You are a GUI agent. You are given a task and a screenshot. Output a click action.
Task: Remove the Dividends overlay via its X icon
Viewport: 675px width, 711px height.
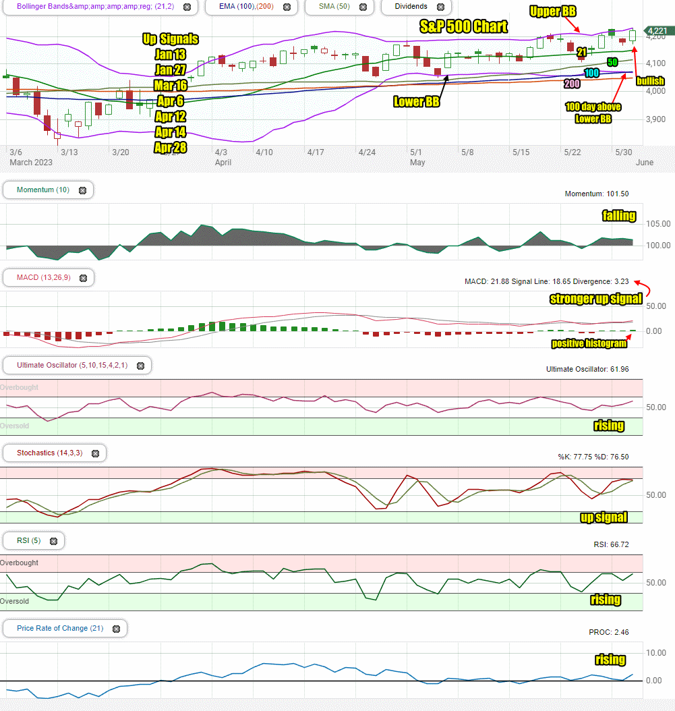(440, 7)
